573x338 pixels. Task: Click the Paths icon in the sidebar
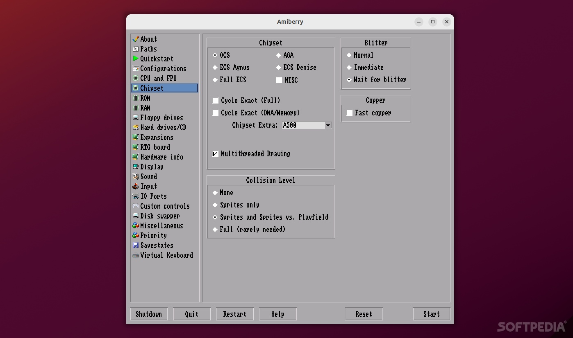click(136, 49)
